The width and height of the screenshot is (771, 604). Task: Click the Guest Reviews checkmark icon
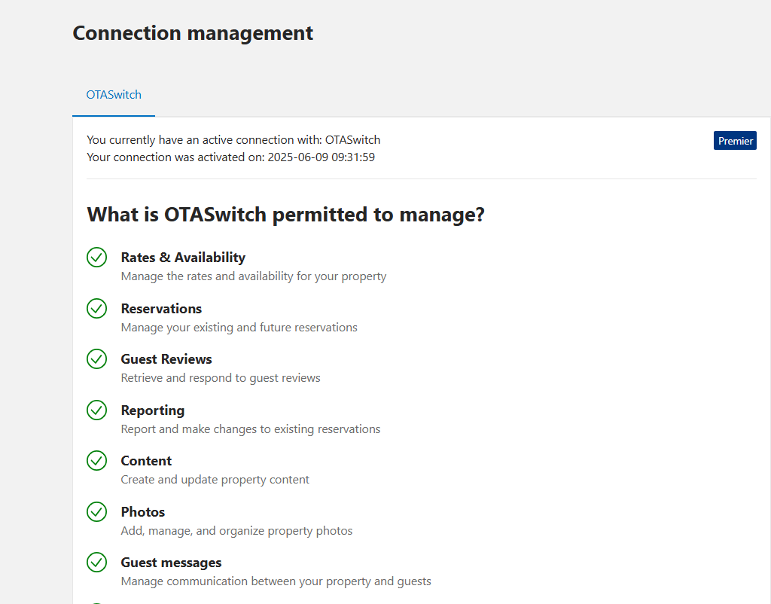(x=97, y=359)
